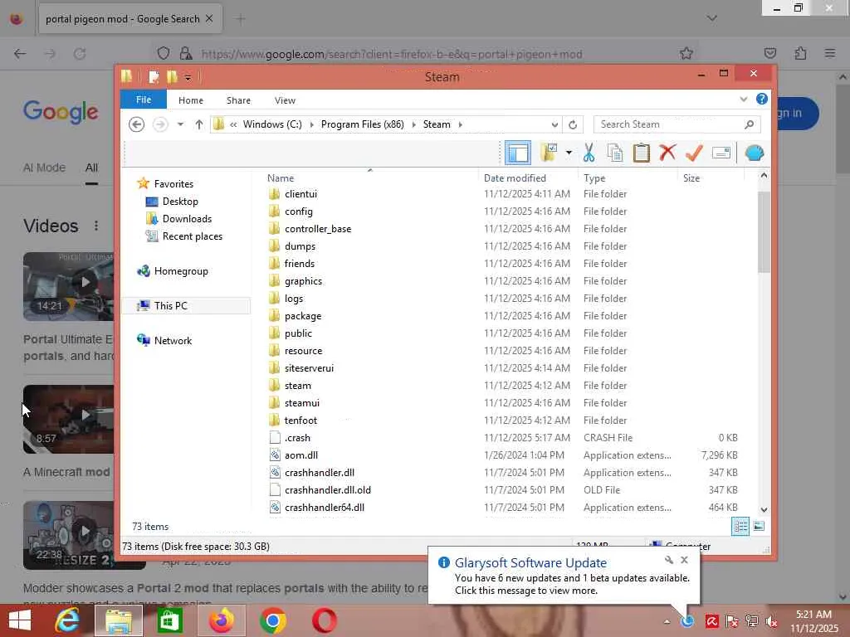Select the steamui folder

point(302,403)
